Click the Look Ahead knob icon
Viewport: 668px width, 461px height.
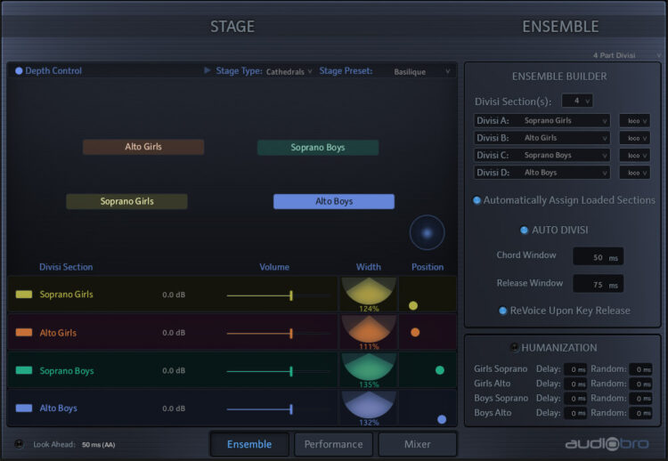[19, 444]
